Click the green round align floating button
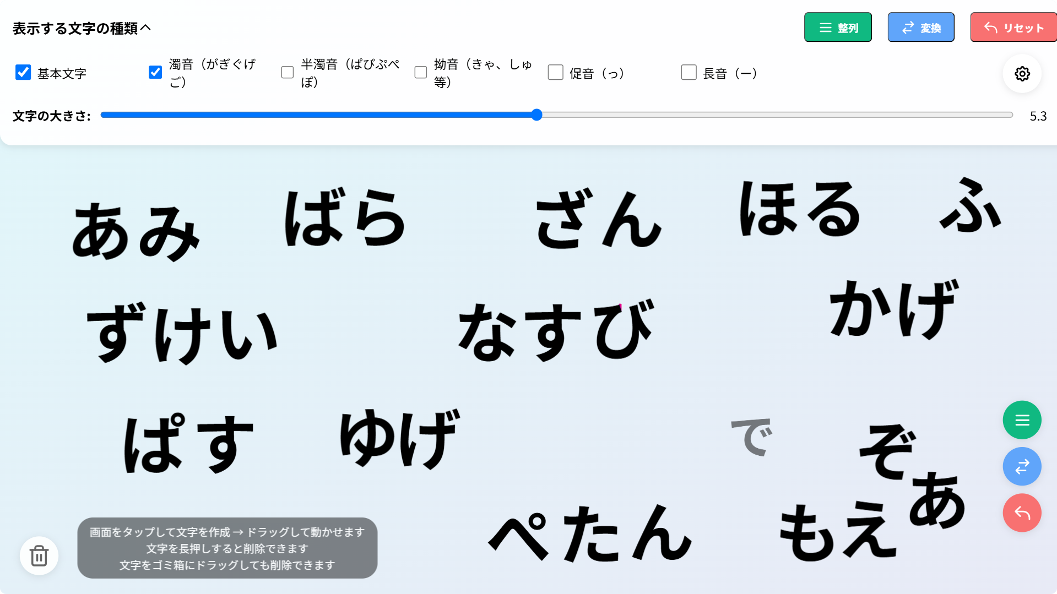Viewport: 1057px width, 594px height. (x=1022, y=420)
